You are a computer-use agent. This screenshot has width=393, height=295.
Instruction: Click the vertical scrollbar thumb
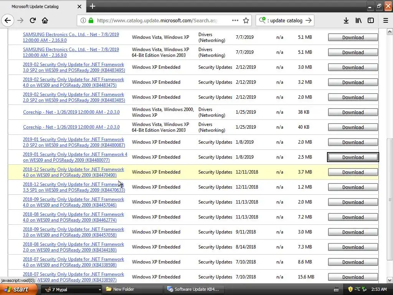390,199
